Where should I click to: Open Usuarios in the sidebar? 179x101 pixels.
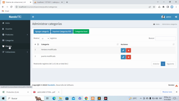tap(15, 29)
